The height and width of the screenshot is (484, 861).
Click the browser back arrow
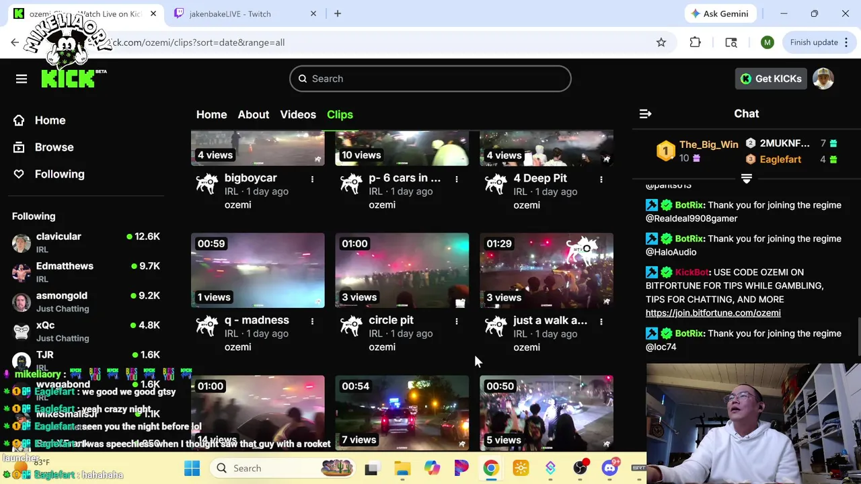click(15, 42)
